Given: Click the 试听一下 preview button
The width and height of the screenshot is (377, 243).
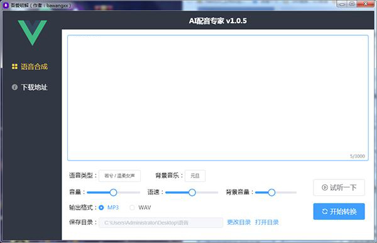Looking at the screenshot, I should tap(339, 188).
